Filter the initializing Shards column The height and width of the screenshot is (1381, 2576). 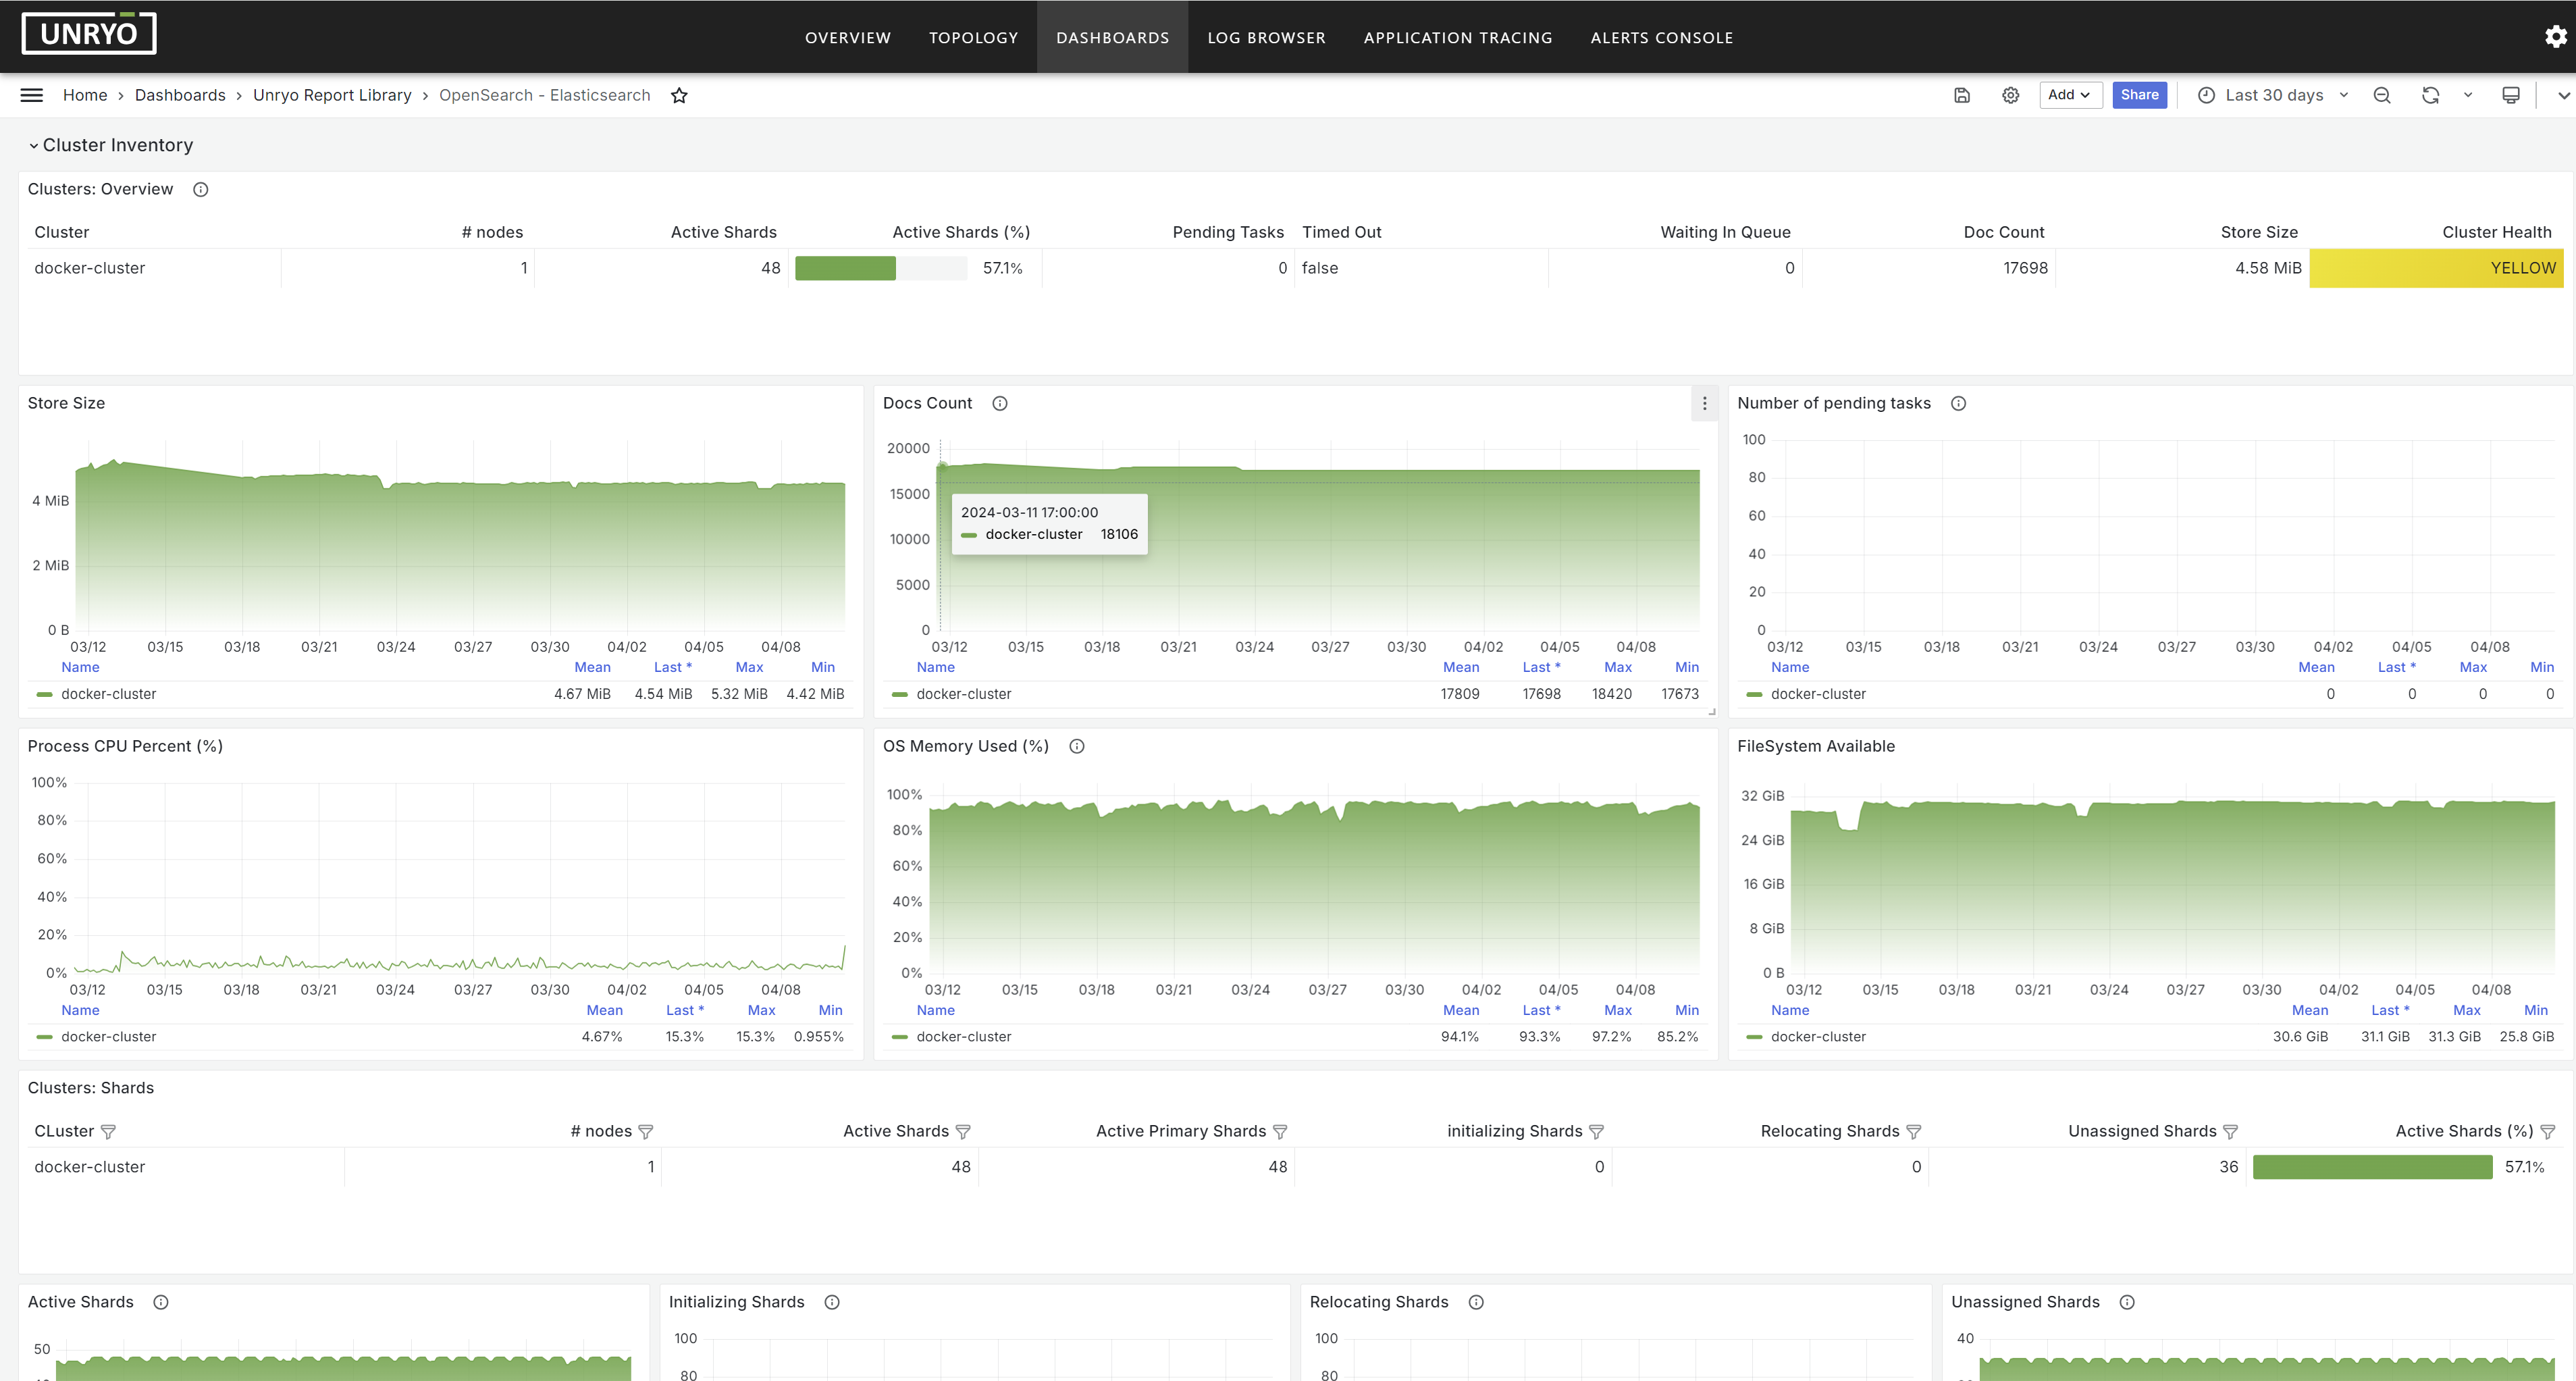click(1596, 1131)
